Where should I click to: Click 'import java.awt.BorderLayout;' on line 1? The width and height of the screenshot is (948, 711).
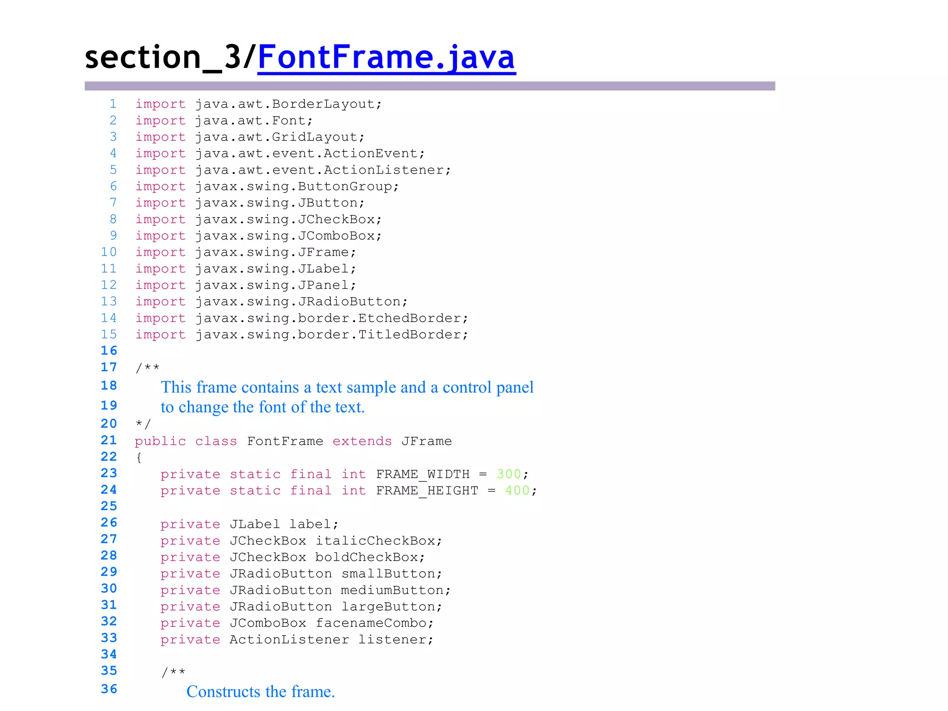[x=259, y=104]
